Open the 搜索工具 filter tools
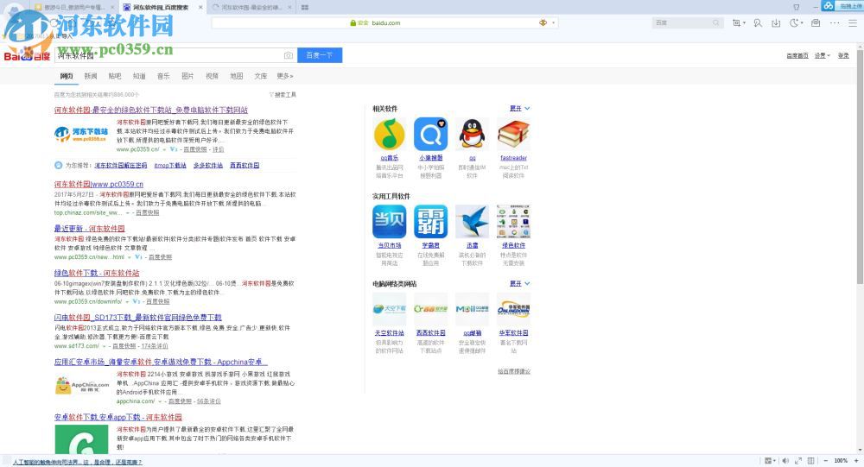 (x=283, y=95)
